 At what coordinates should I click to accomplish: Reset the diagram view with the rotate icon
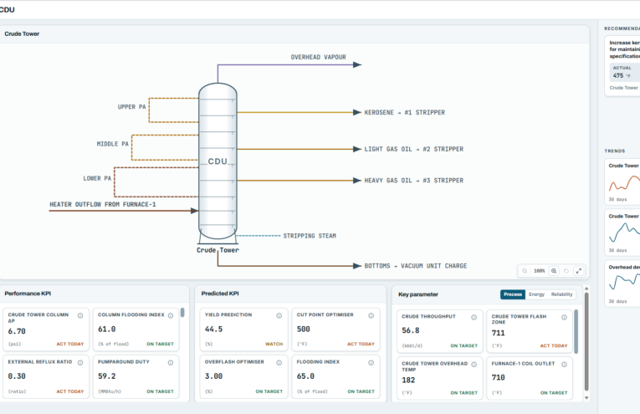click(x=566, y=271)
